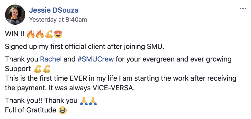Click the second praying hands emoji

[x=93, y=101]
